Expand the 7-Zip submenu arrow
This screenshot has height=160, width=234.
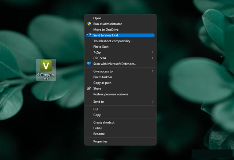[x=152, y=52]
